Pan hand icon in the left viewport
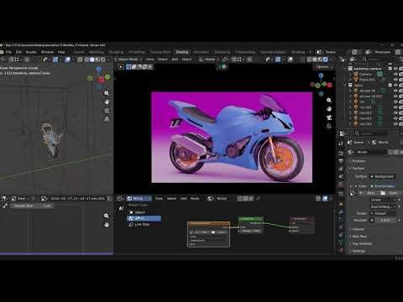Image resolution: width=403 pixels, height=302 pixels. point(107,102)
